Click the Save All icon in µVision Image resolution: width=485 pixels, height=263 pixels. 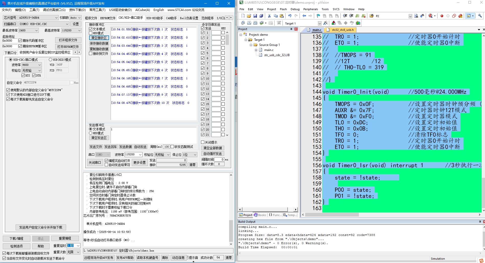pos(261,16)
